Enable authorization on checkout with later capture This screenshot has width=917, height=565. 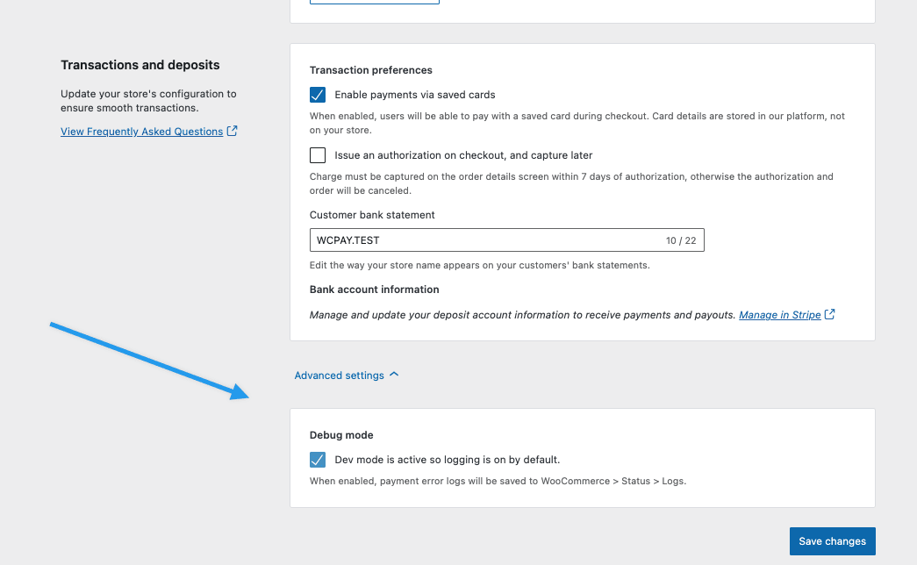click(318, 155)
